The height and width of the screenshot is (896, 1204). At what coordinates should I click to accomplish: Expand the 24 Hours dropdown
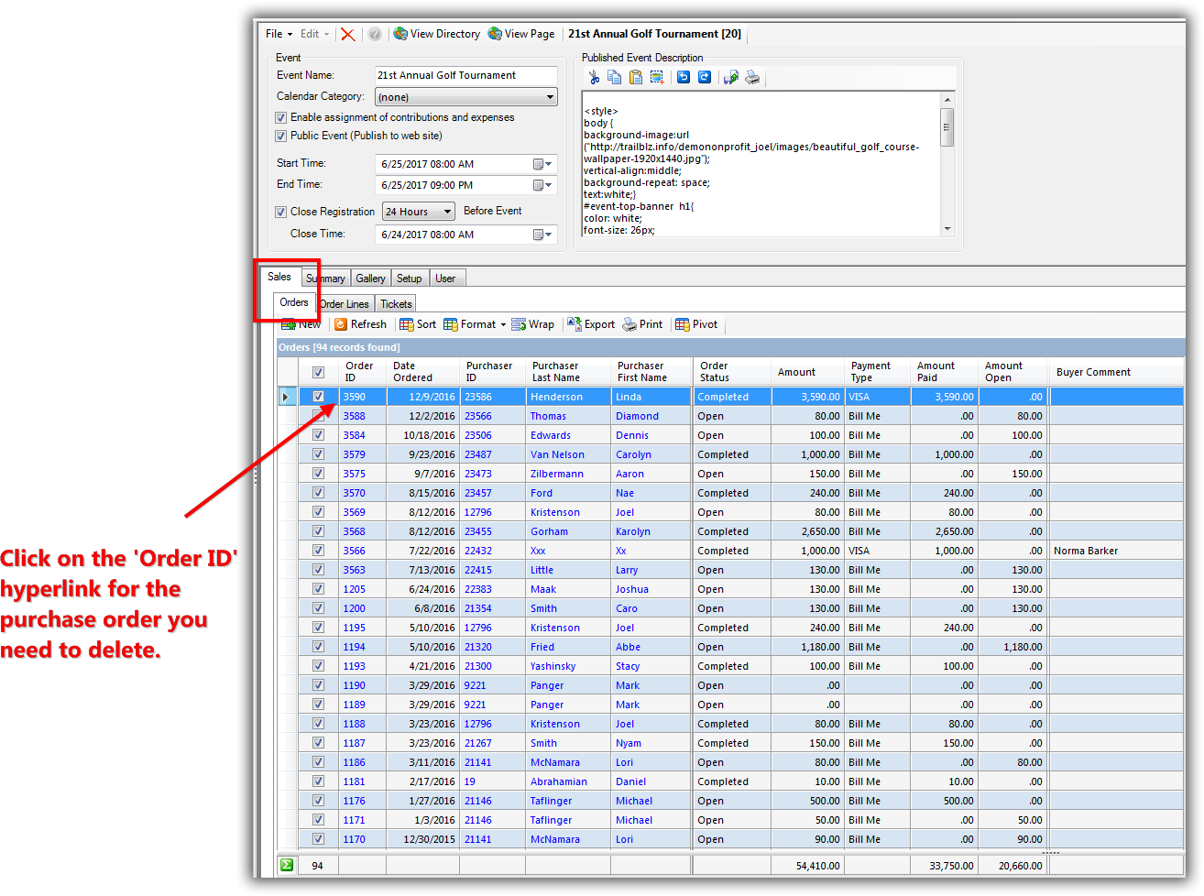tap(447, 212)
